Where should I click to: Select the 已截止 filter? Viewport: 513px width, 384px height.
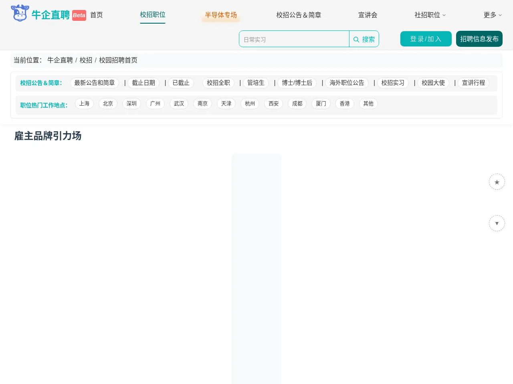(181, 83)
